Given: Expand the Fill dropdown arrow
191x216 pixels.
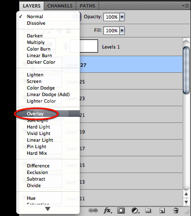Looking at the screenshot, I should click(122, 30).
